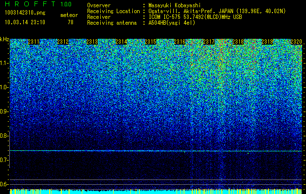
Task: Click the HROFFT 1.0.0 title text
Action: point(38,4)
